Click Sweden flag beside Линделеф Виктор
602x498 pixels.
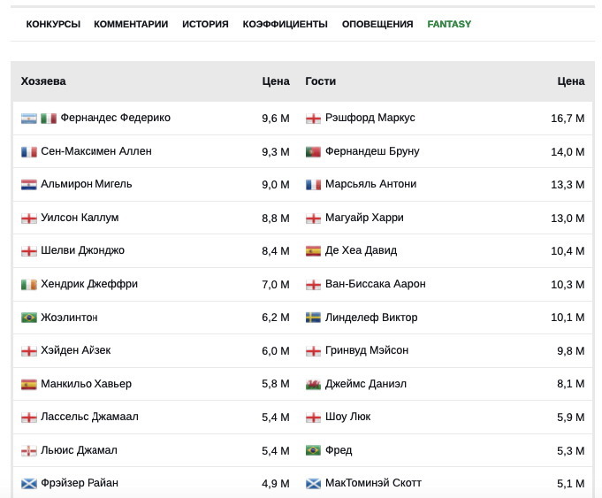[313, 318]
